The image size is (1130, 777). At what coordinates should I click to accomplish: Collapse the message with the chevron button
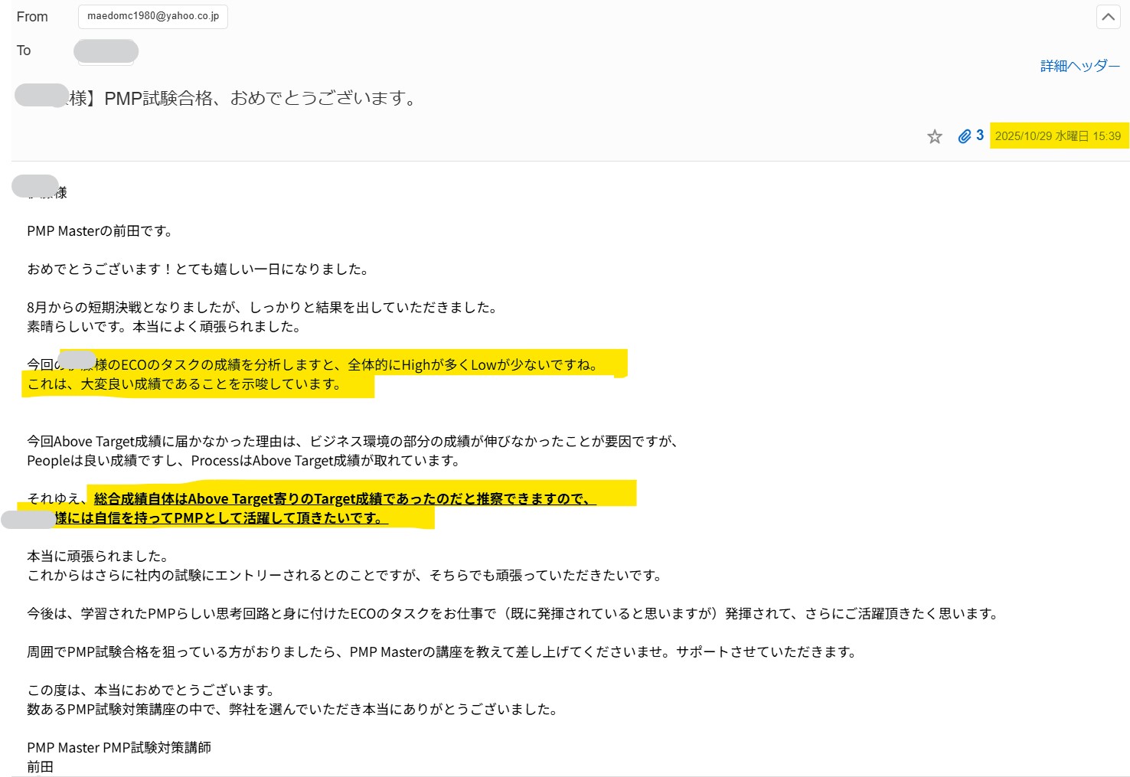tap(1108, 16)
